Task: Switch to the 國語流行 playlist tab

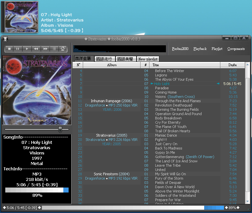Action: 105,59
